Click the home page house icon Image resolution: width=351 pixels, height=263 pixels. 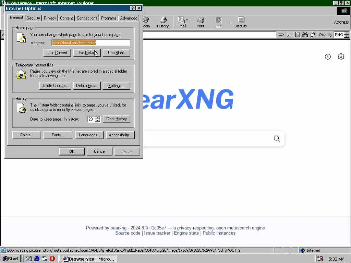pyautogui.click(x=22, y=38)
